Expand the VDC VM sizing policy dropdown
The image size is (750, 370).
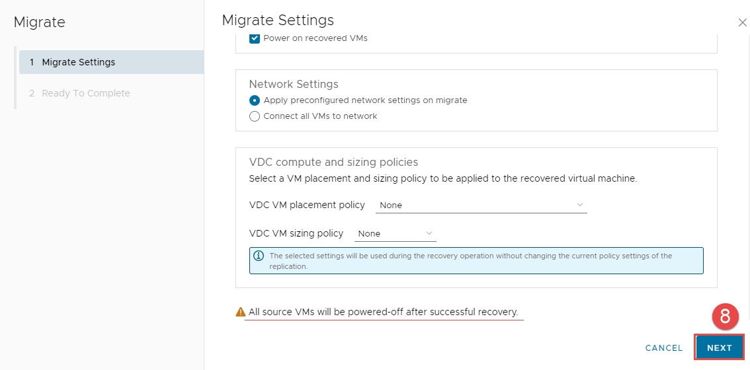click(395, 234)
